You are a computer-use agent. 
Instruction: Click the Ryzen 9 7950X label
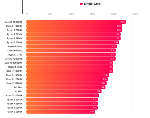tap(14, 34)
